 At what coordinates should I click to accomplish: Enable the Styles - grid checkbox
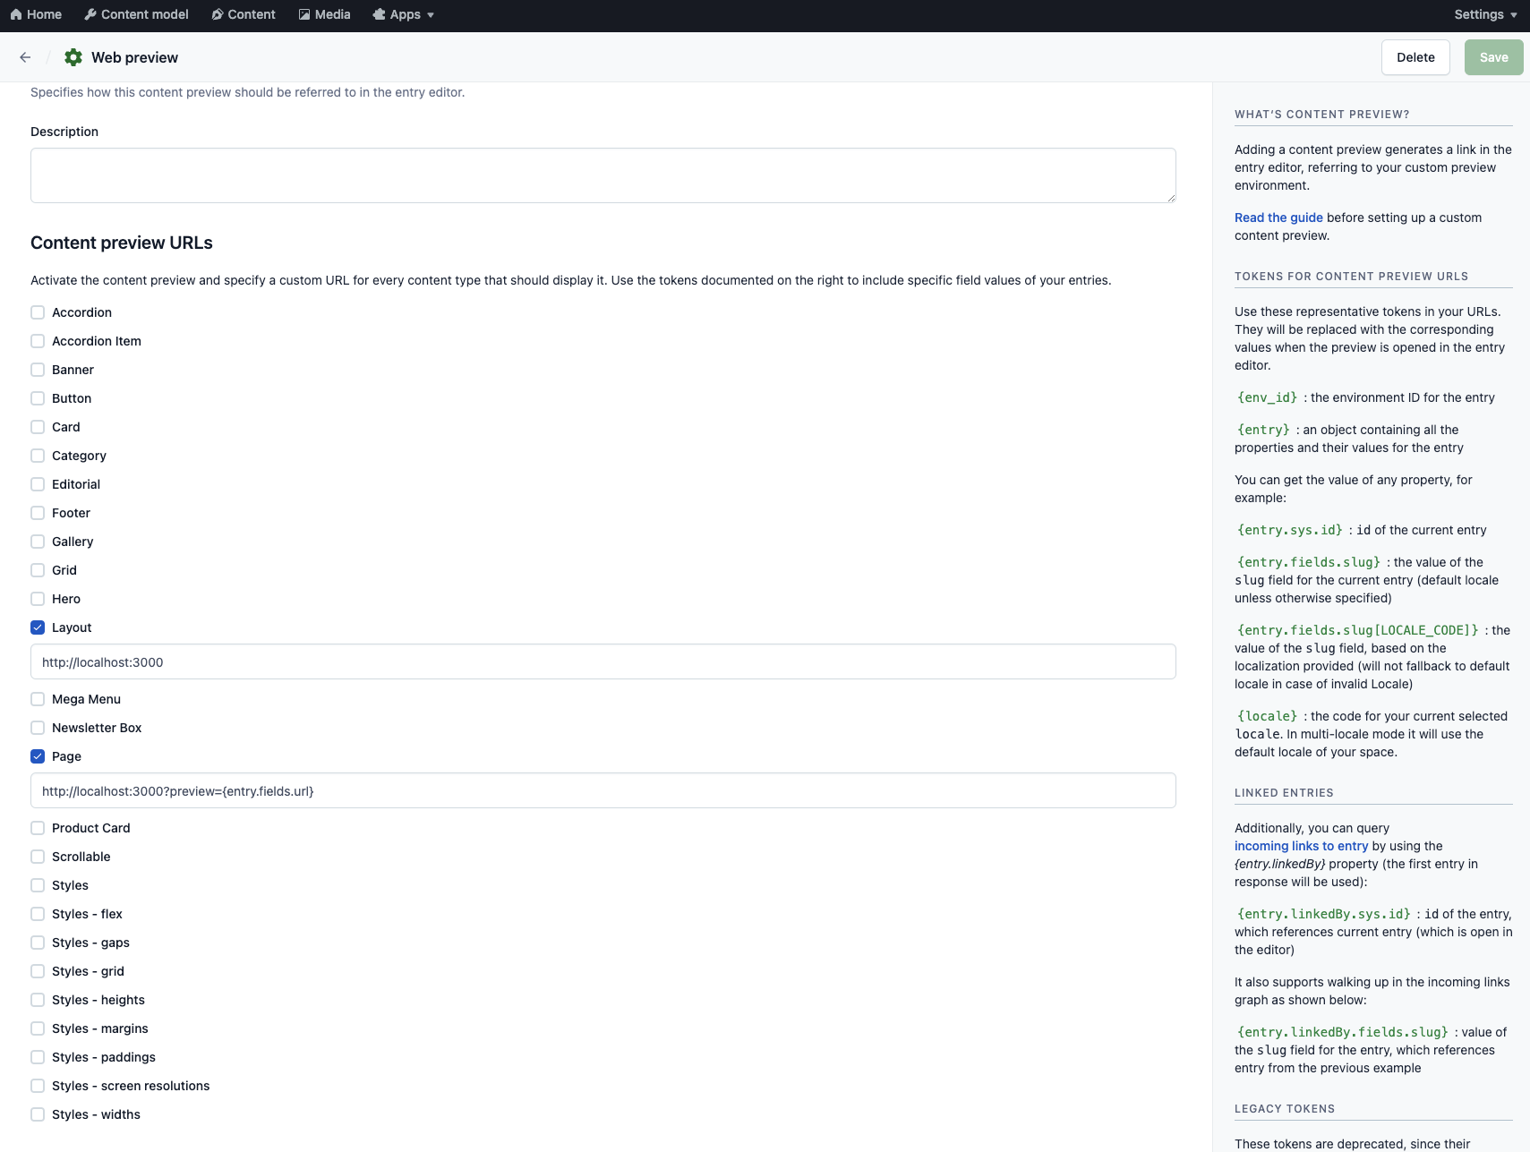tap(37, 970)
